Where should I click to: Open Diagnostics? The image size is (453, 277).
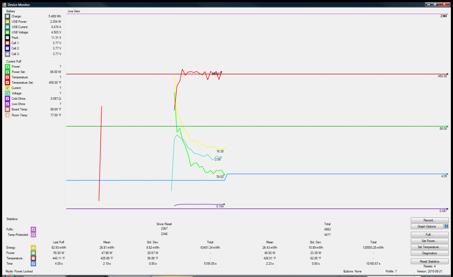pyautogui.click(x=429, y=253)
